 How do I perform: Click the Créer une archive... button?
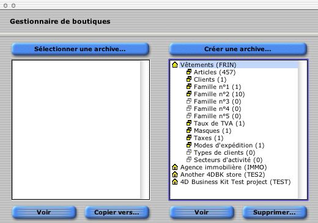(238, 49)
